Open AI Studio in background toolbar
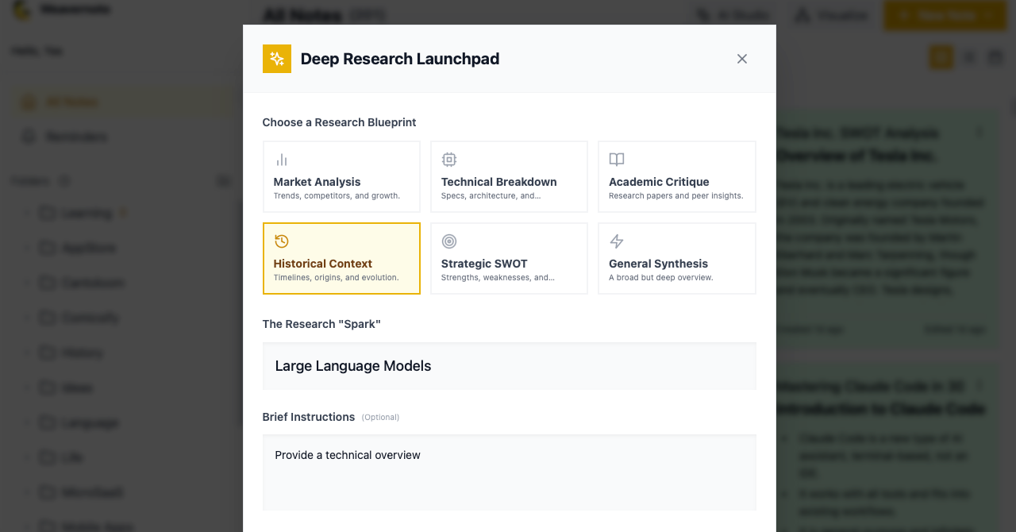 tap(733, 15)
